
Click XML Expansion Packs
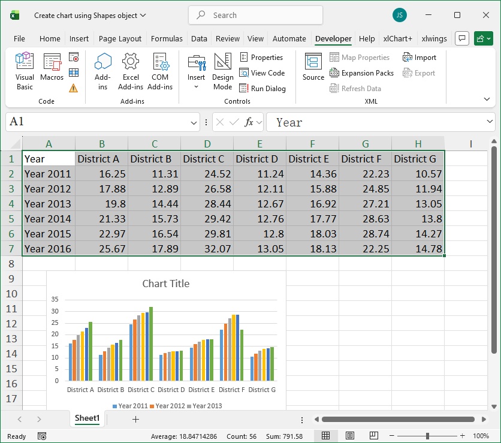[361, 73]
